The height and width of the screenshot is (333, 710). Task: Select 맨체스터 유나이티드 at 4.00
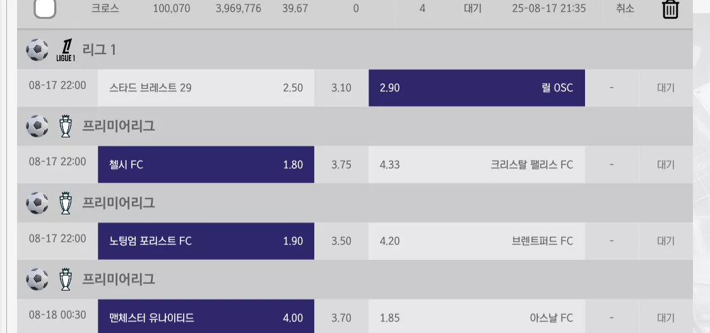206,316
